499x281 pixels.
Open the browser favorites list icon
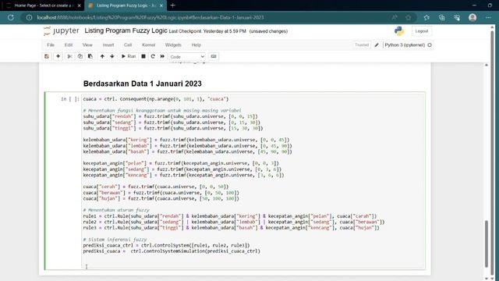click(426, 17)
